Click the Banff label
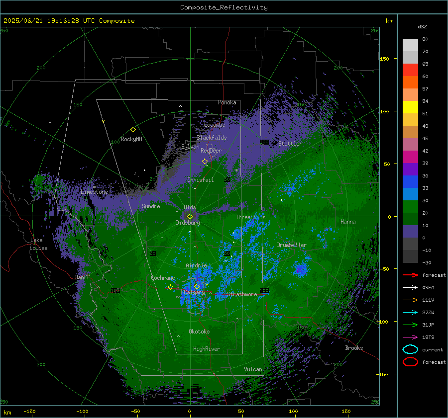The image size is (448, 418). tap(82, 277)
